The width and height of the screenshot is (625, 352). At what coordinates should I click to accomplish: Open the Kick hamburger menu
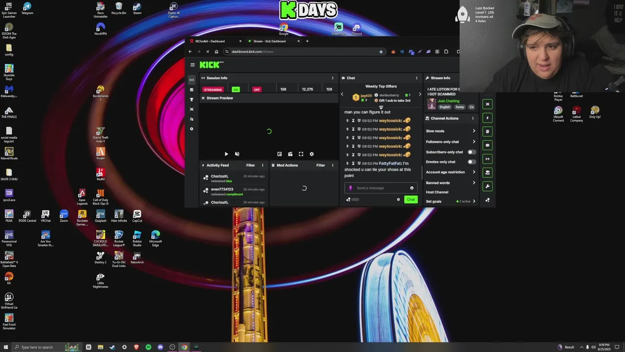pyautogui.click(x=192, y=65)
